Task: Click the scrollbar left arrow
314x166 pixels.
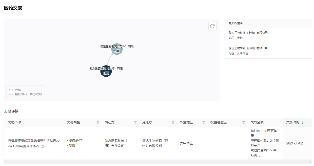Action: [6, 162]
